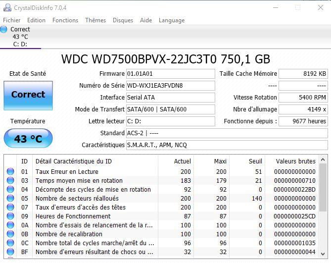Click the CrystalDiskInfo app icon in title bar
Viewport: 331px width, 263px height.
[7, 7]
